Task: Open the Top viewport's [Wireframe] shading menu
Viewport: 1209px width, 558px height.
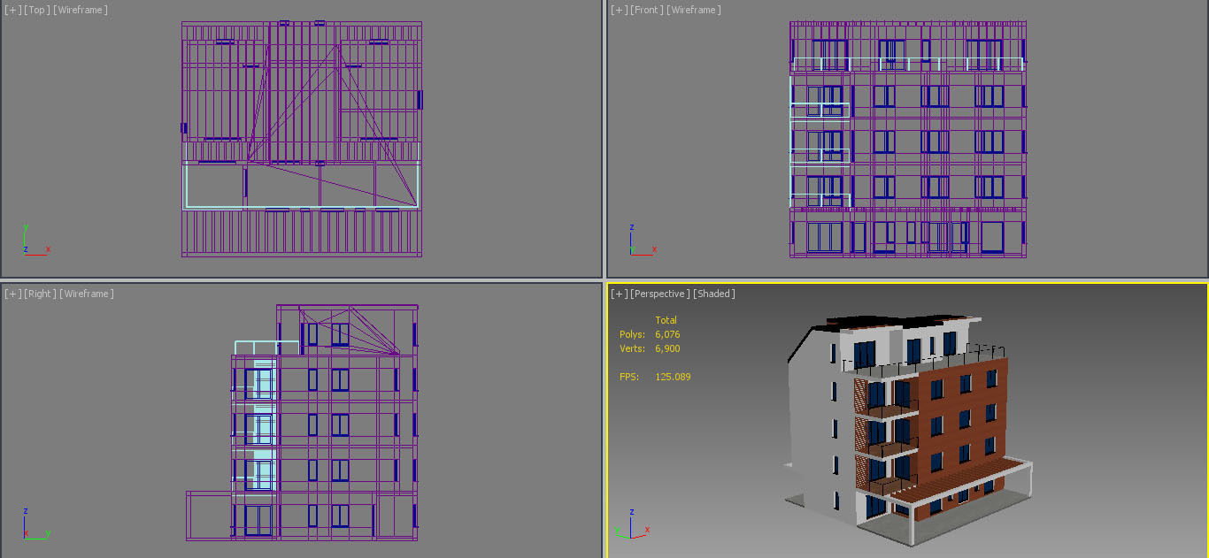Action: tap(81, 10)
